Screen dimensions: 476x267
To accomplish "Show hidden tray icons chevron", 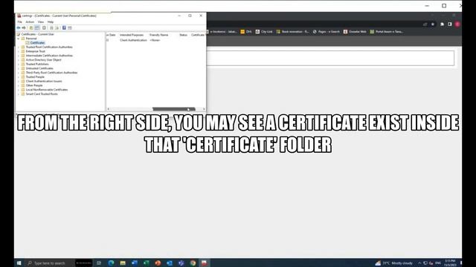I will tap(419, 263).
